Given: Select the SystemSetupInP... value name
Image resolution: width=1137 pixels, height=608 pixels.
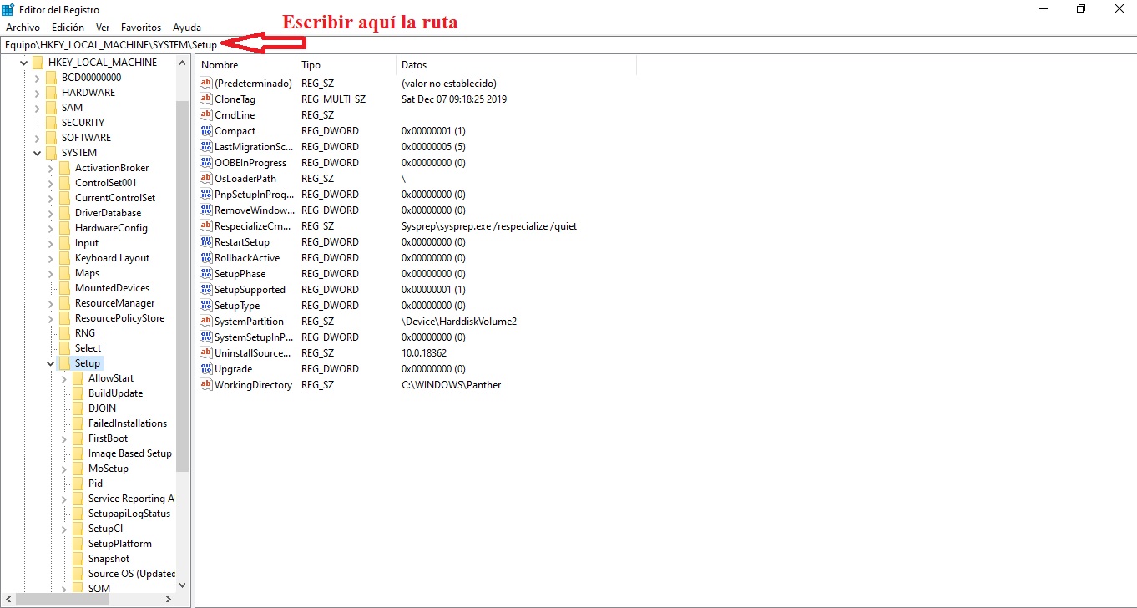Looking at the screenshot, I should point(254,337).
